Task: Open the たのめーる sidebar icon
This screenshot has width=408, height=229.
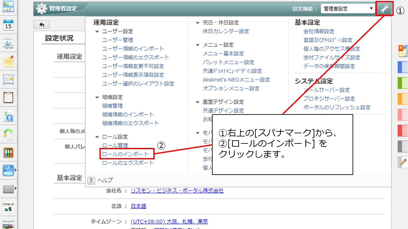Action: pos(8,207)
